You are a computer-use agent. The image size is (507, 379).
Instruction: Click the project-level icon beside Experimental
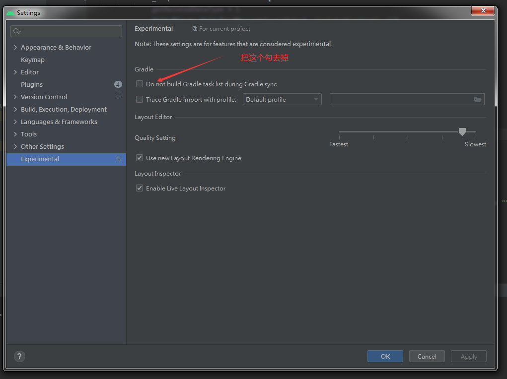pos(119,159)
